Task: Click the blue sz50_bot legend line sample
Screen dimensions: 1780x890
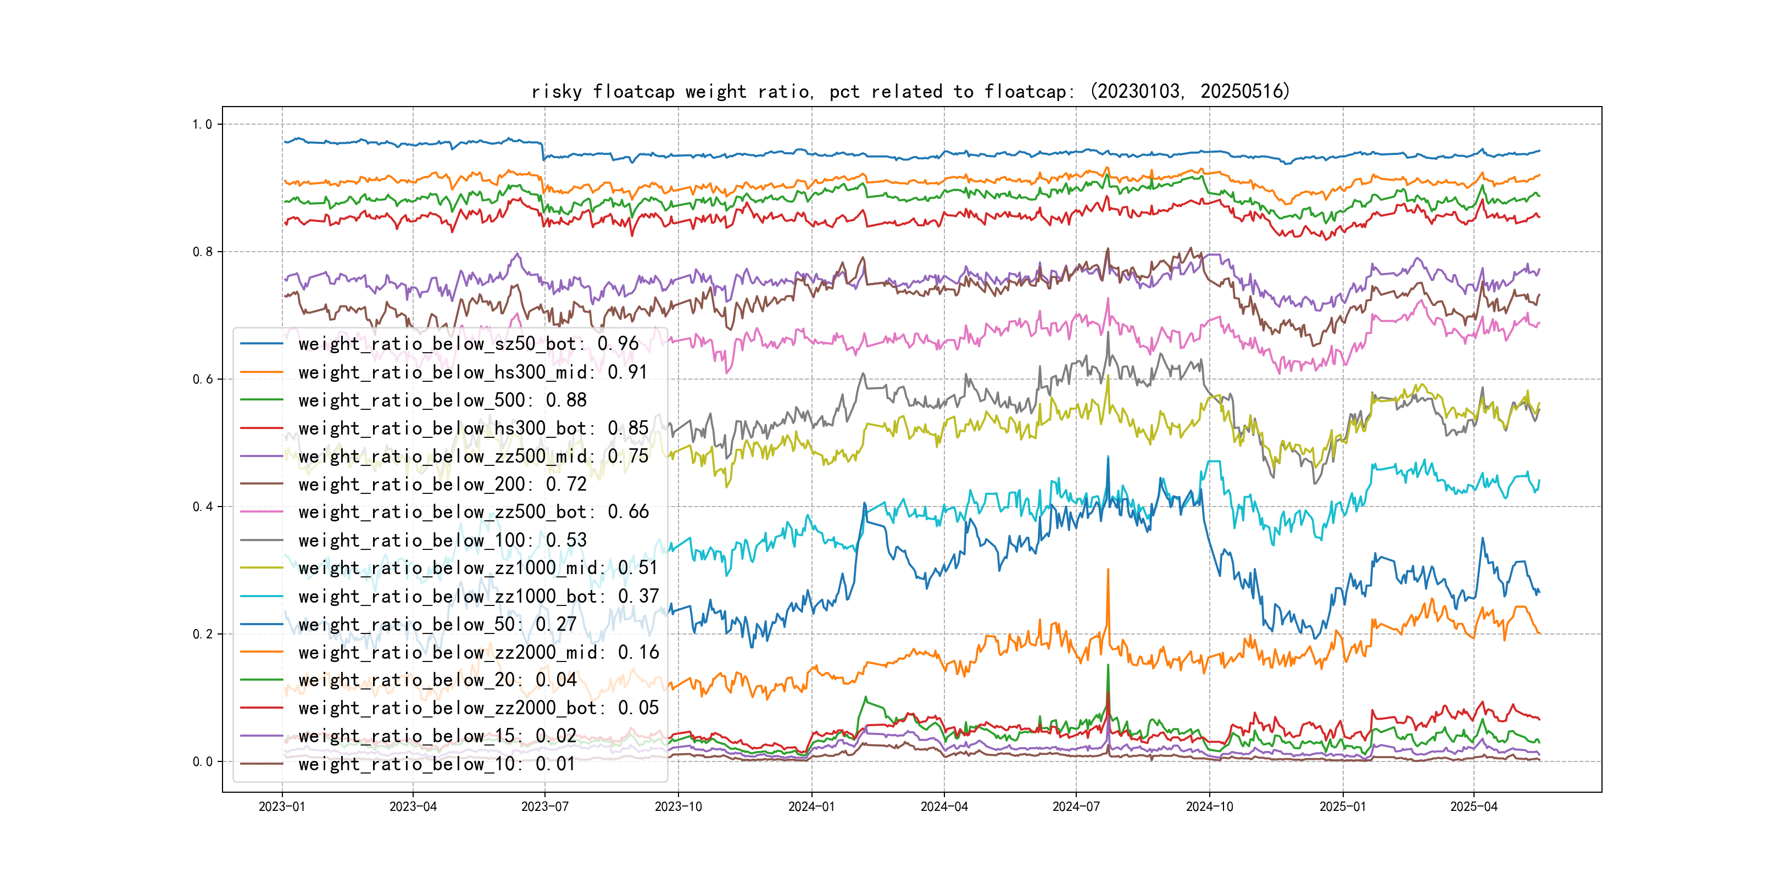Action: click(261, 343)
